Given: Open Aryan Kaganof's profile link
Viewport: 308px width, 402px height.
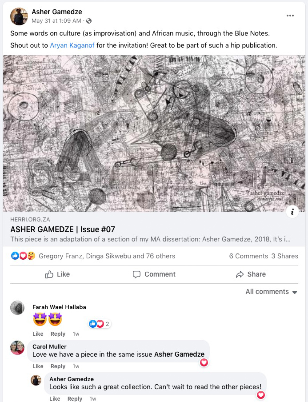Looking at the screenshot, I should [x=72, y=45].
